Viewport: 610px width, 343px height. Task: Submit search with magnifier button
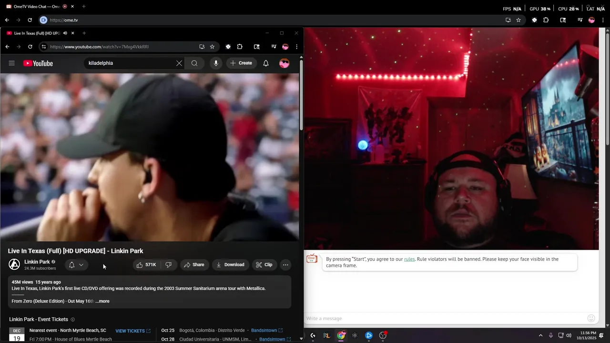point(194,63)
